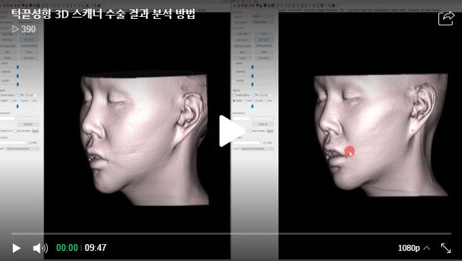Screen dimensions: 462x261
Task: Mute the video using speaker icon
Action: pos(40,248)
